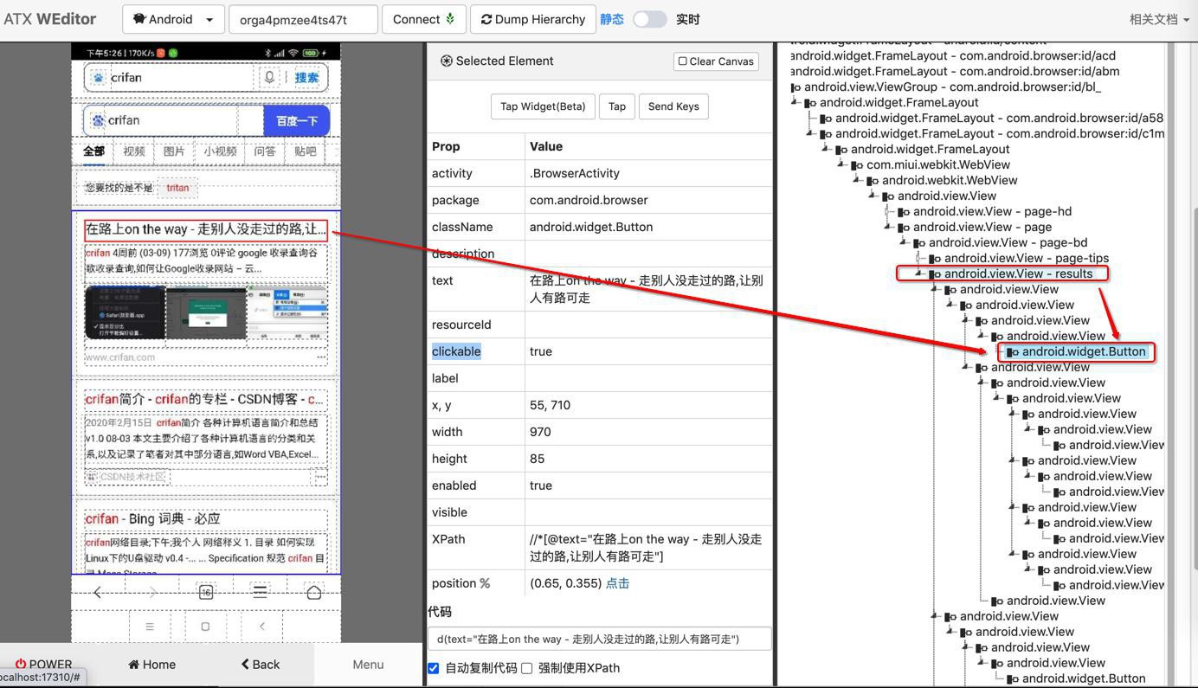Select highlighted android.widget.Button tree node
Viewport: 1198px width, 688px height.
pyautogui.click(x=1084, y=351)
